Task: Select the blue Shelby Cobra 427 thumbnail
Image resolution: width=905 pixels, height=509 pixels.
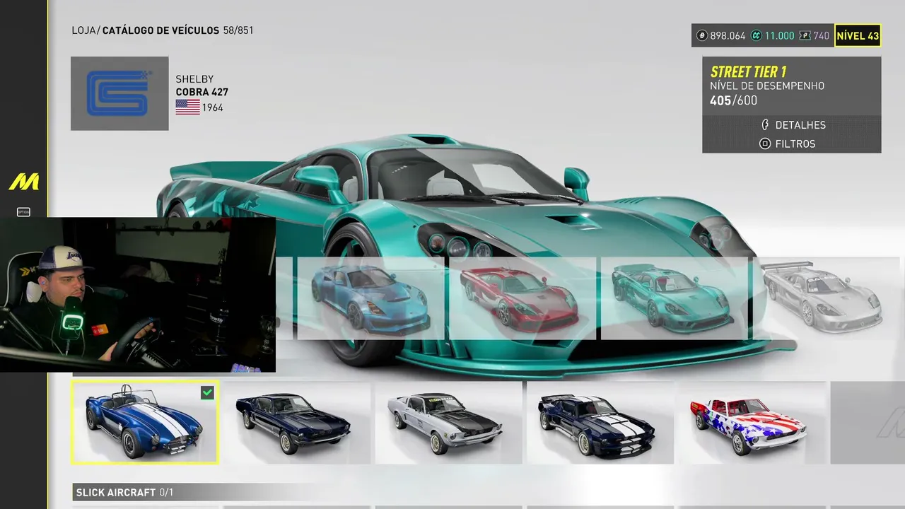Action: click(145, 422)
